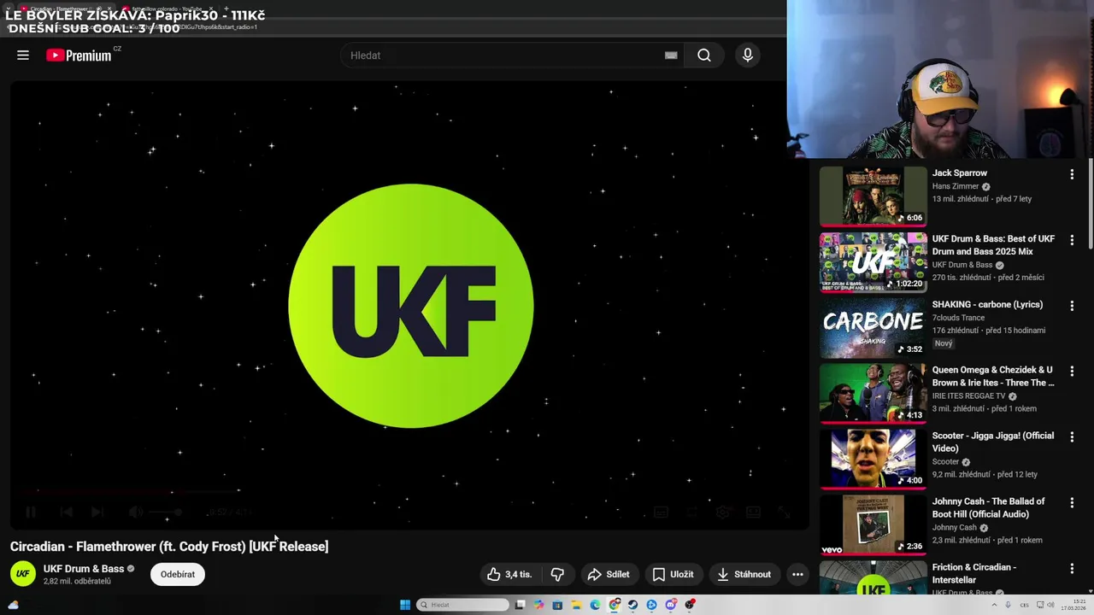Mute the player volume speaker icon
Screen dimensions: 1094x615
pyautogui.click(x=135, y=512)
